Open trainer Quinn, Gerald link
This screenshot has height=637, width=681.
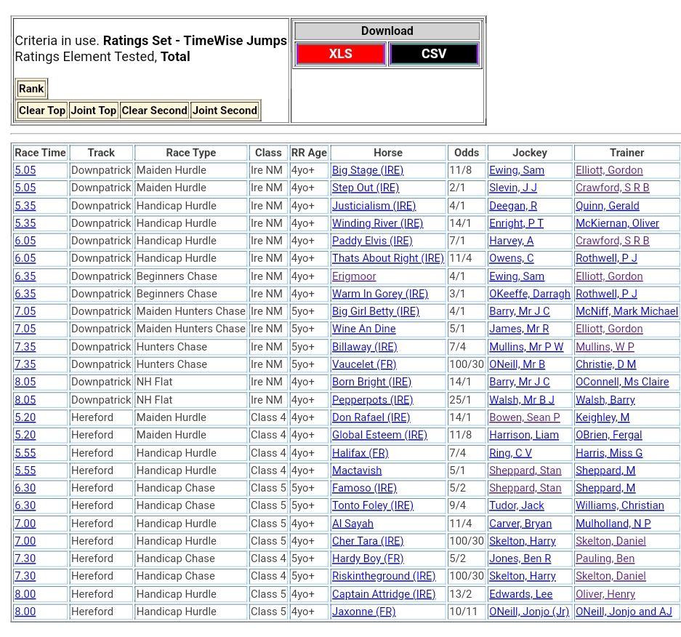(x=607, y=206)
